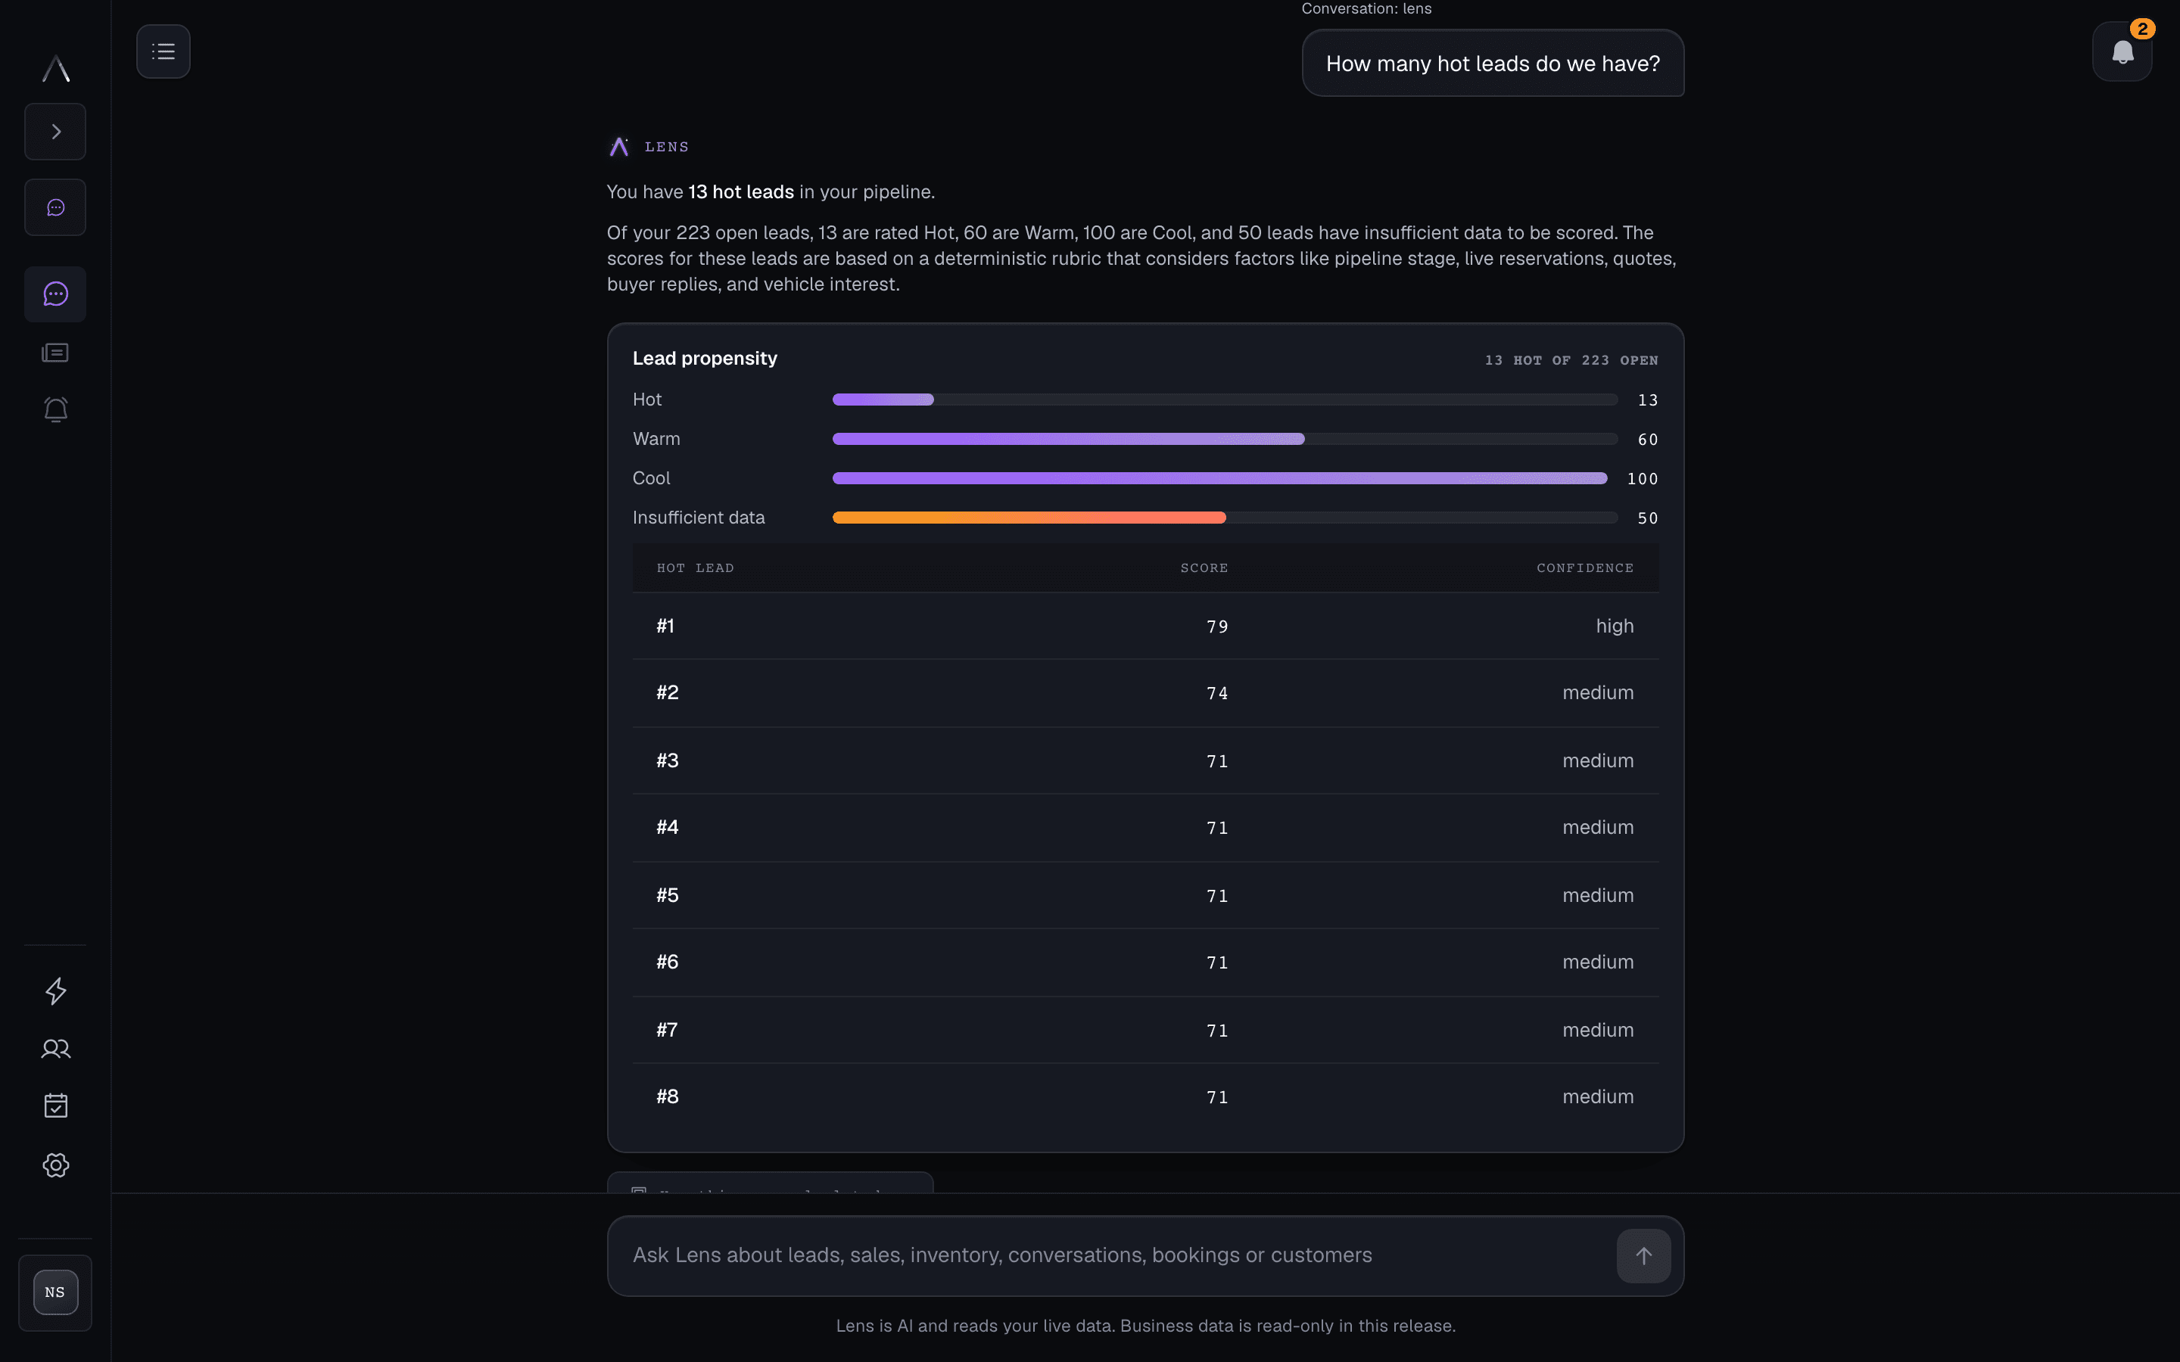The width and height of the screenshot is (2180, 1362).
Task: Click the Insufficient data orange bar
Action: [1029, 517]
